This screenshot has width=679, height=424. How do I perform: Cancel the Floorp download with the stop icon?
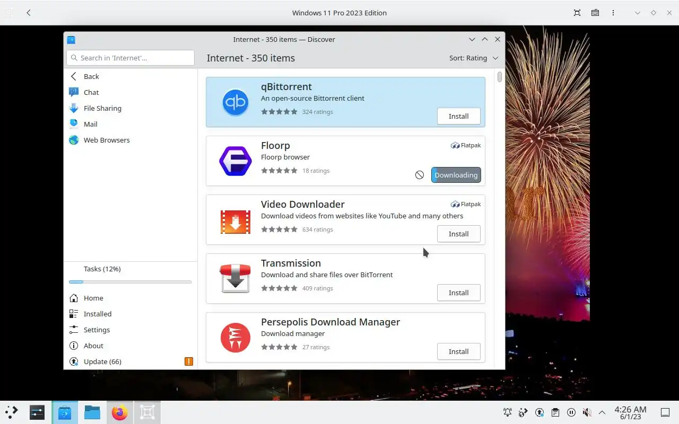pyautogui.click(x=420, y=175)
